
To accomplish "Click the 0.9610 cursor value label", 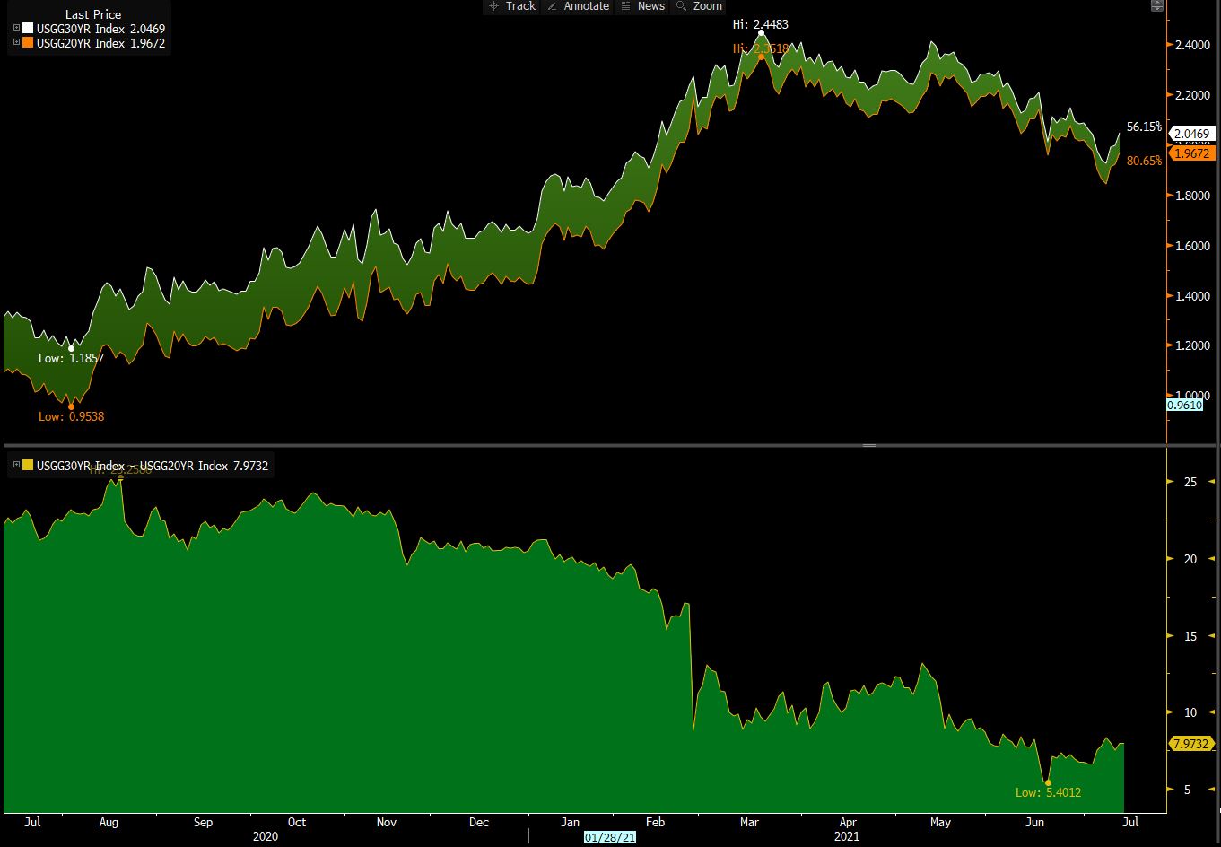I will coord(1184,406).
